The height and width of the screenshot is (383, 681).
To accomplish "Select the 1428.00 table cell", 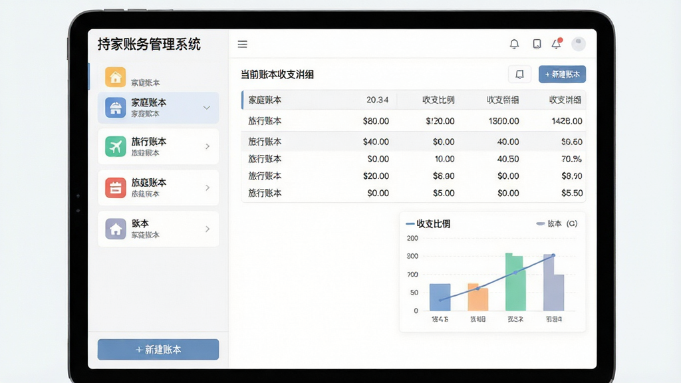I will click(x=567, y=121).
